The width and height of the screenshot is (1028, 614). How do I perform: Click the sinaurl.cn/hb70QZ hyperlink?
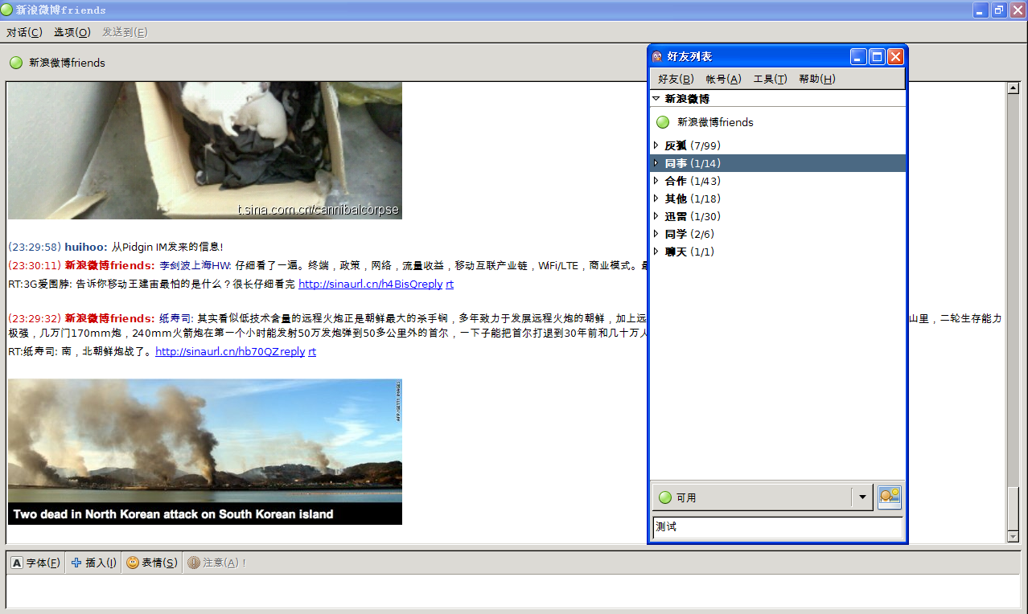coord(218,351)
